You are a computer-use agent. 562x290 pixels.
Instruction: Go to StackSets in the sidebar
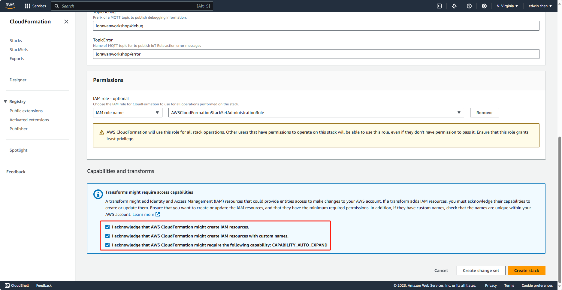click(x=19, y=50)
